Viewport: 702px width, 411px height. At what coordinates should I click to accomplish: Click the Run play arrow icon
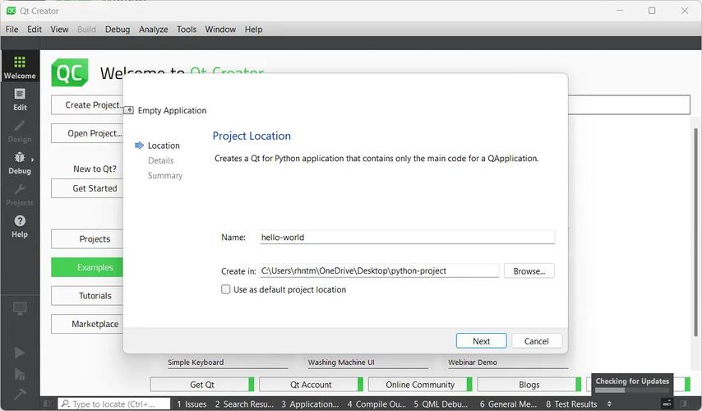pos(20,353)
